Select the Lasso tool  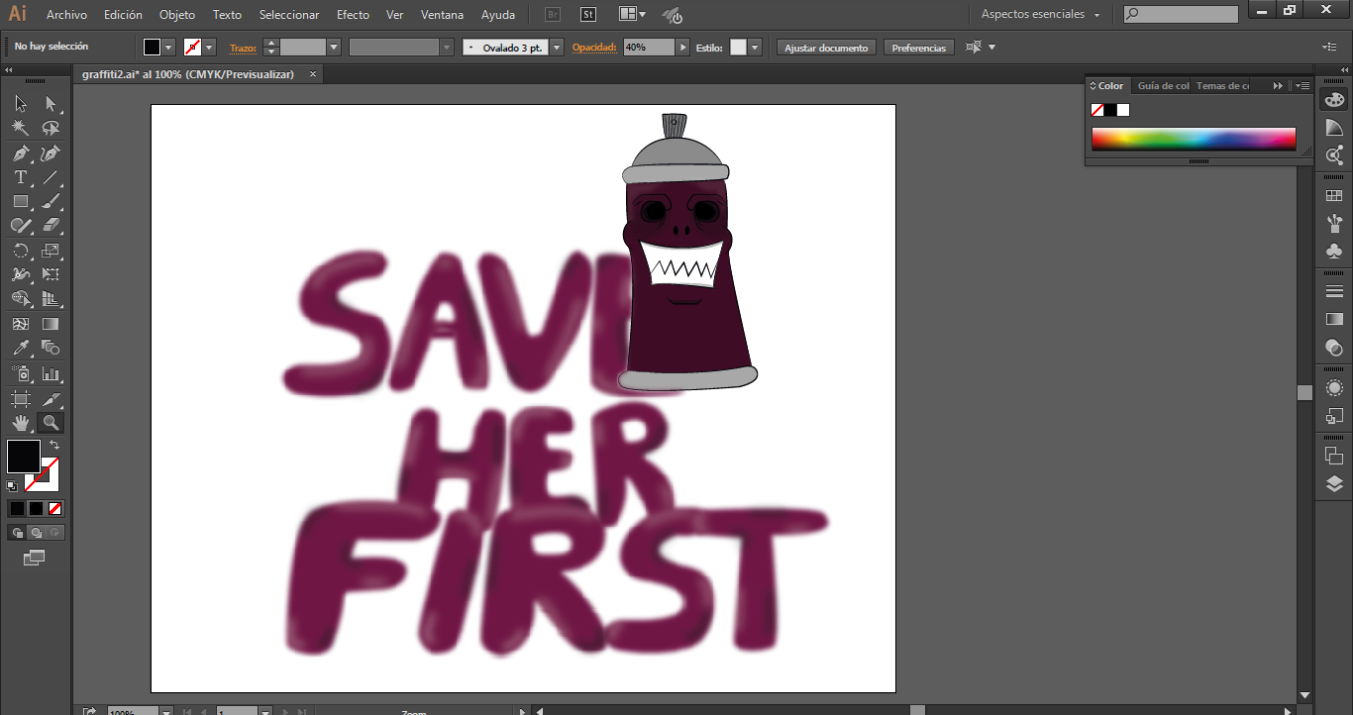(x=51, y=129)
